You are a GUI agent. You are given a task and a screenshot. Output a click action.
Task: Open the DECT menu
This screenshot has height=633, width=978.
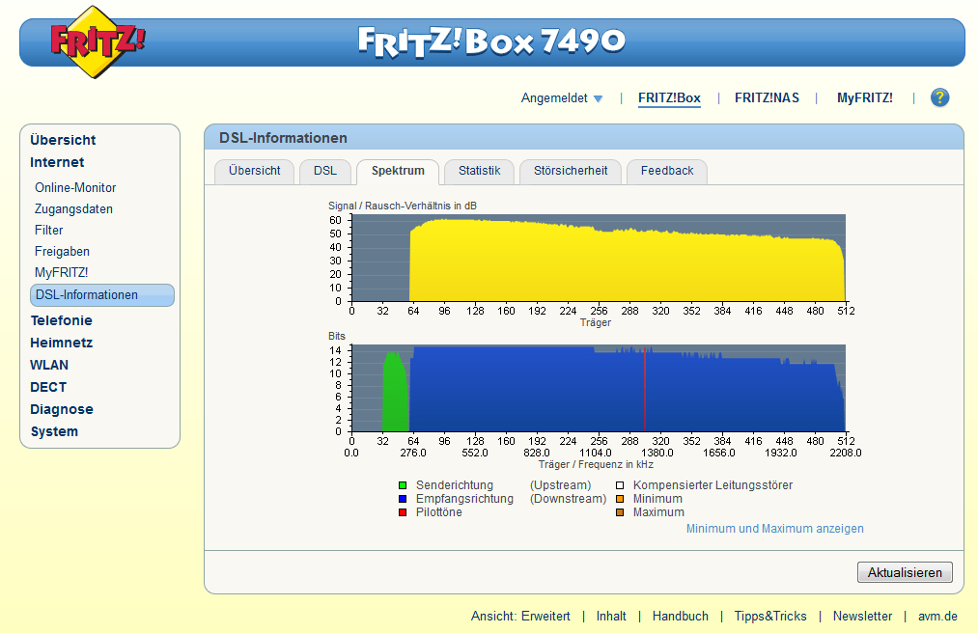(x=48, y=387)
